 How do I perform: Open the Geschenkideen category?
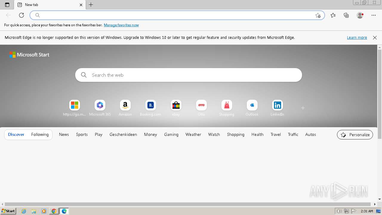123,135
